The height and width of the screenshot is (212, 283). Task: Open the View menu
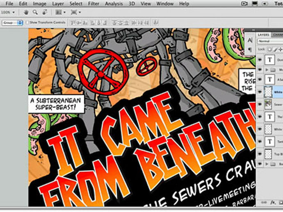coord(146,4)
